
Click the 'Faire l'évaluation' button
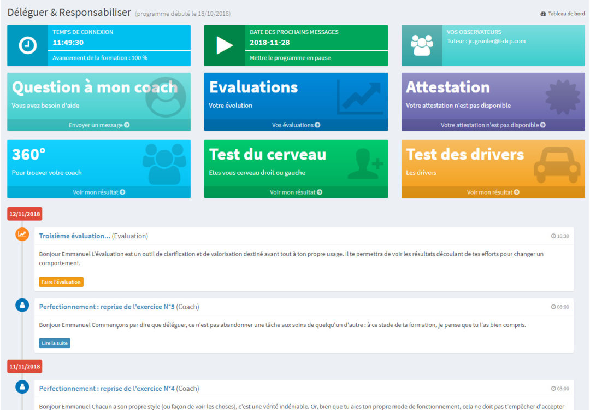click(60, 282)
